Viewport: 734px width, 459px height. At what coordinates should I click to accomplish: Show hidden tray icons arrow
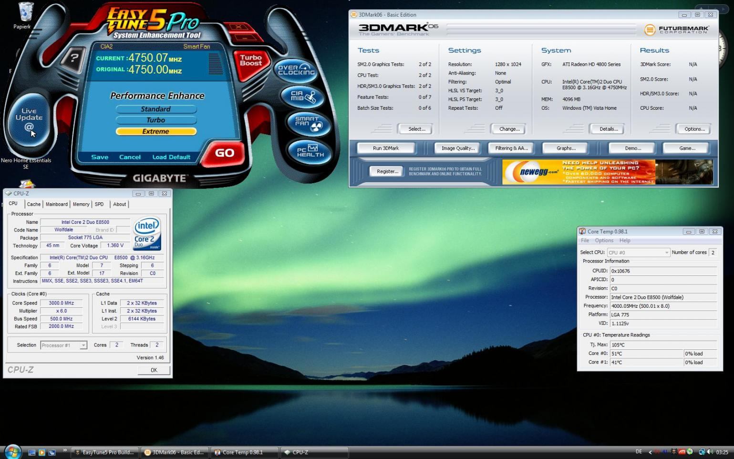(650, 452)
